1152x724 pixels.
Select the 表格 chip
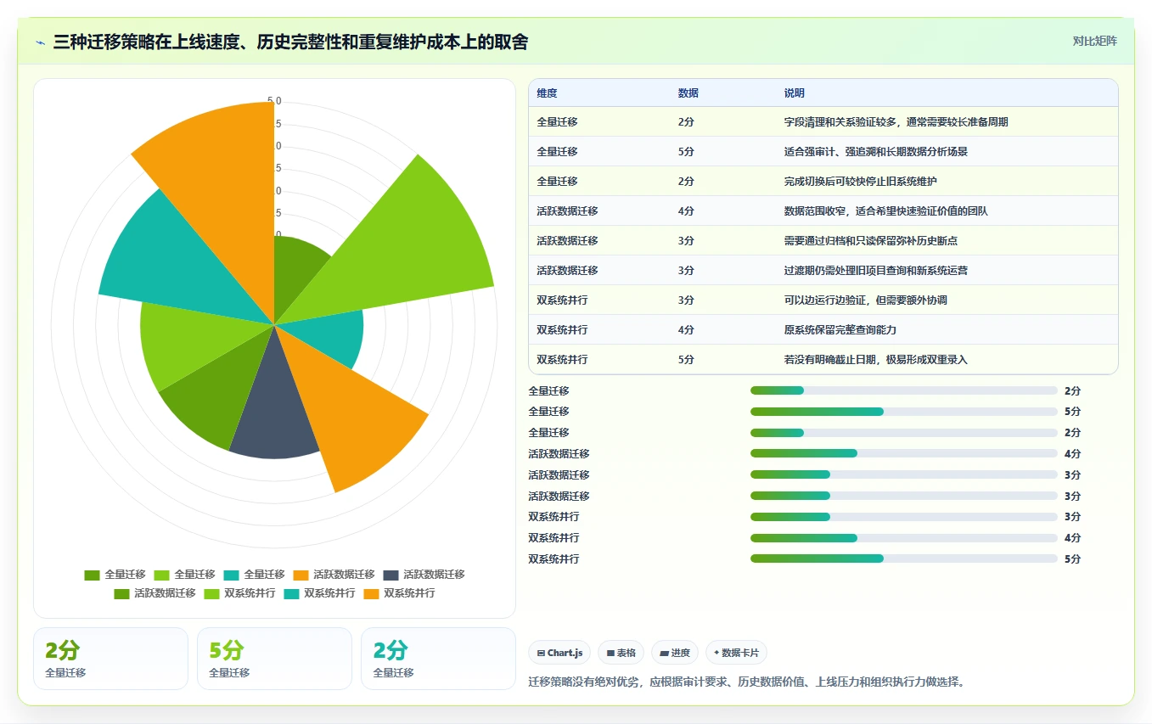[621, 653]
